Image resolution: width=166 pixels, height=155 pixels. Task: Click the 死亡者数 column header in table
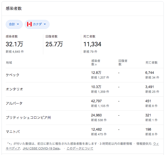pos(152,62)
